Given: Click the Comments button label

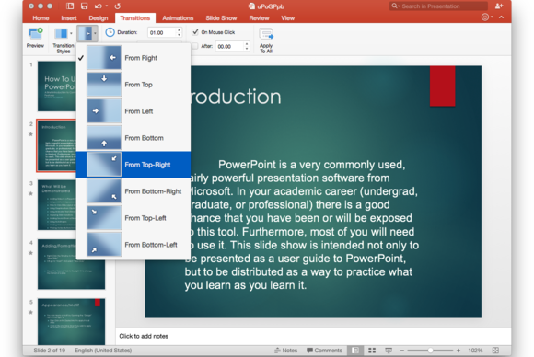Looking at the screenshot, I should click(329, 351).
